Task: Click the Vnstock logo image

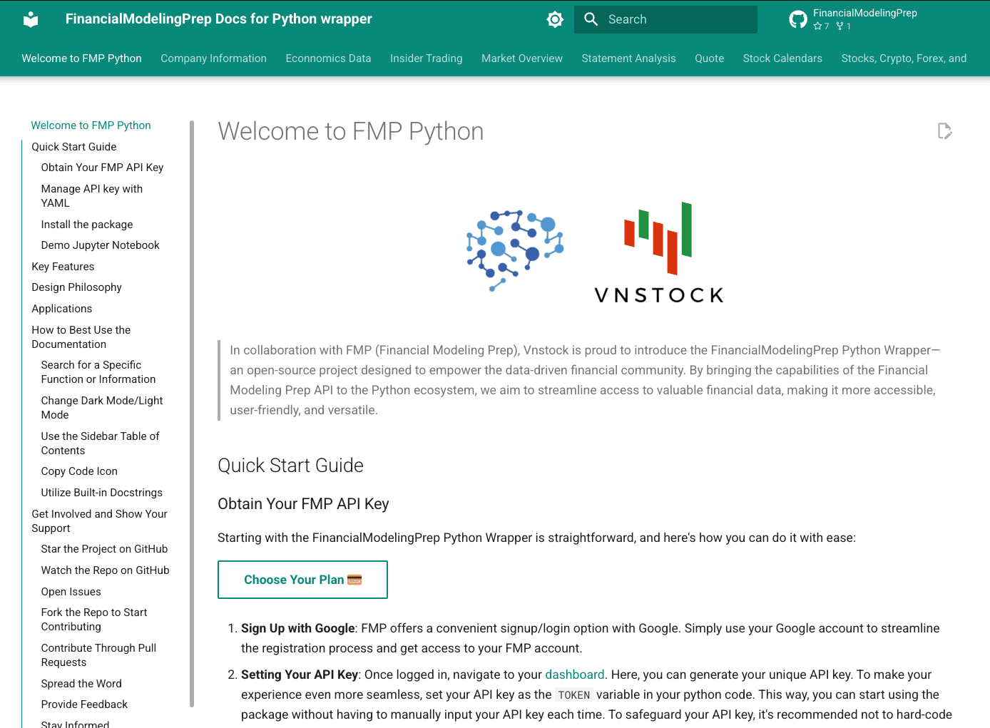Action: click(659, 253)
